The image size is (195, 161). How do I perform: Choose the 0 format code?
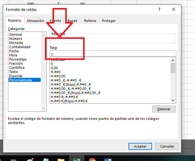coord(110,64)
